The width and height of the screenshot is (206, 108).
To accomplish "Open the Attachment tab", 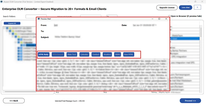I will (58, 54).
